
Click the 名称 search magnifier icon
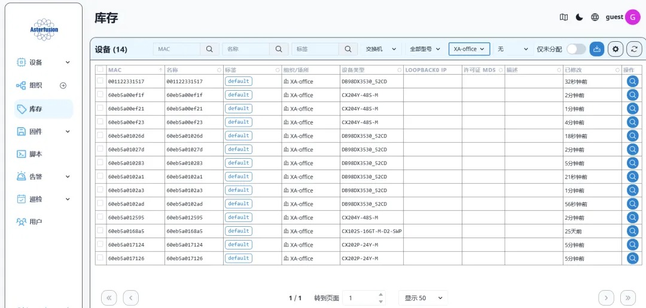(x=279, y=49)
